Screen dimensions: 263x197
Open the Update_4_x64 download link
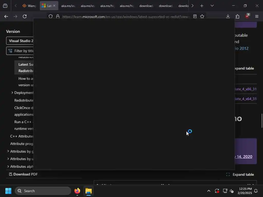click(x=246, y=99)
